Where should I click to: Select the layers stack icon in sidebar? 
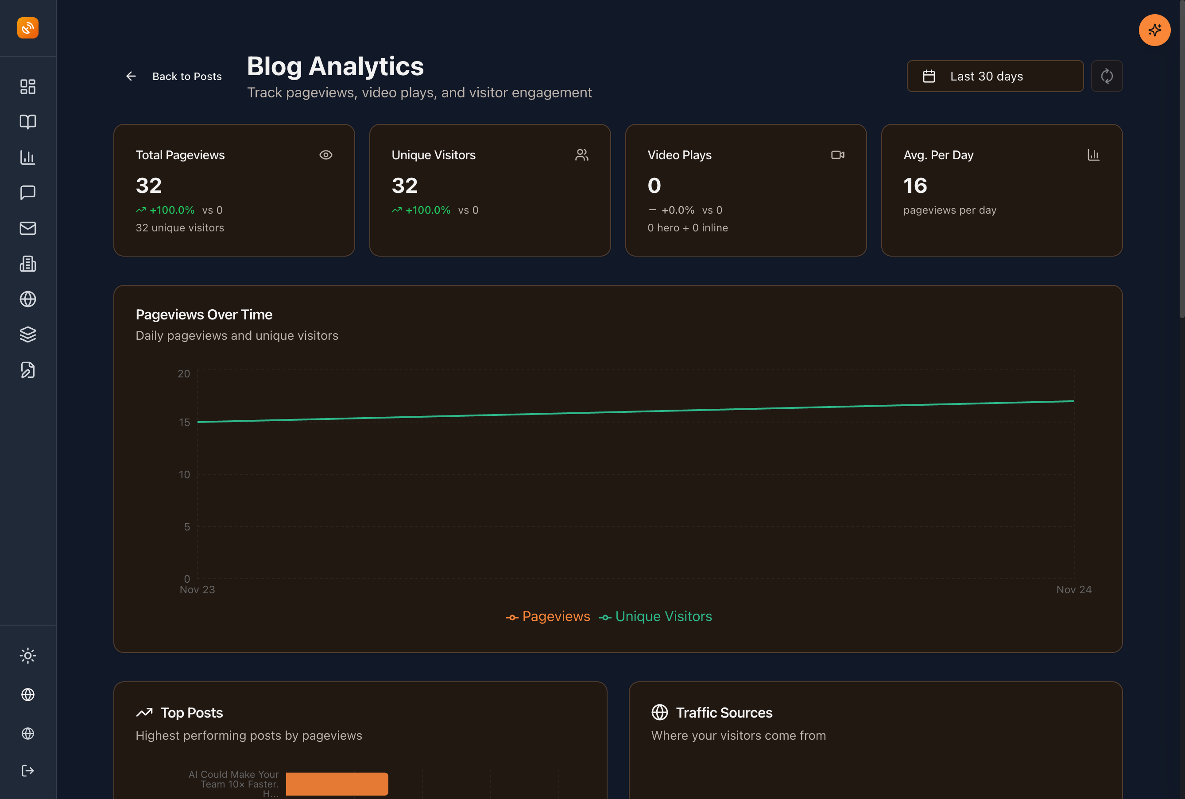coord(27,334)
